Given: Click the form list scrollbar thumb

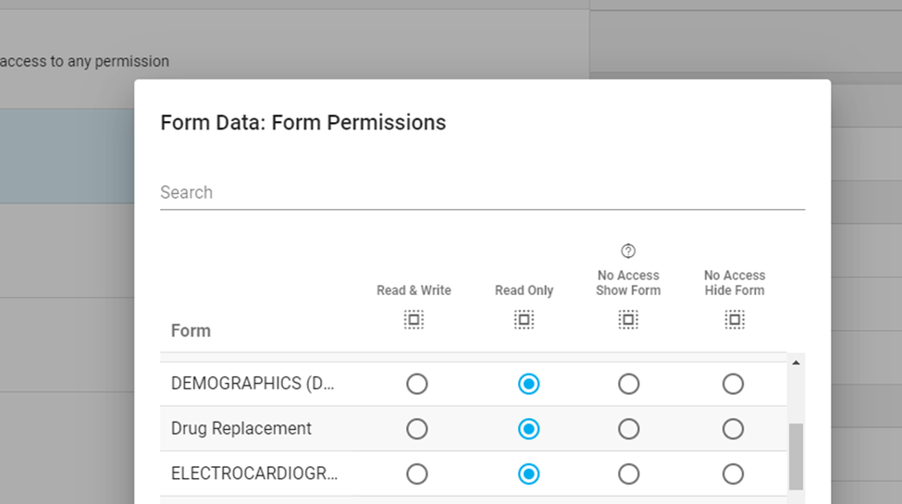Looking at the screenshot, I should (796, 456).
